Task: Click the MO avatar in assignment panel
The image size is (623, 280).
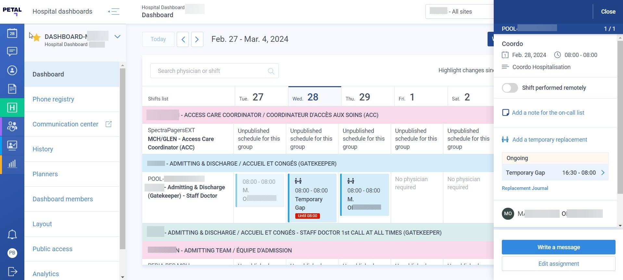Action: tap(508, 214)
